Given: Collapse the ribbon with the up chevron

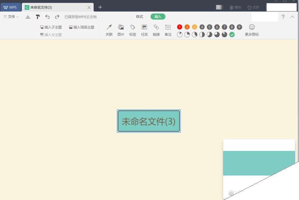Looking at the screenshot, I should click(x=292, y=17).
